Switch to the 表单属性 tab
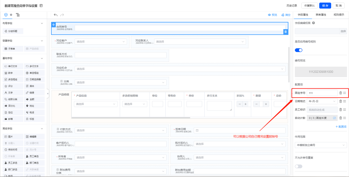The width and height of the screenshot is (349, 177). 321,15
